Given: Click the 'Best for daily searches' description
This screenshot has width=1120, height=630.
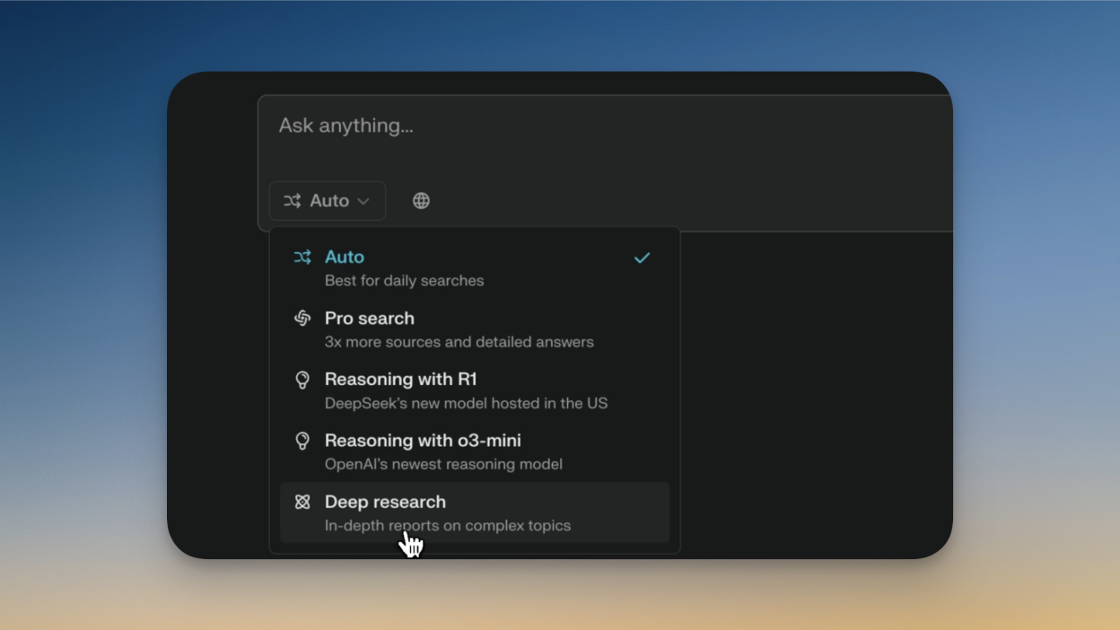Looking at the screenshot, I should pos(404,281).
